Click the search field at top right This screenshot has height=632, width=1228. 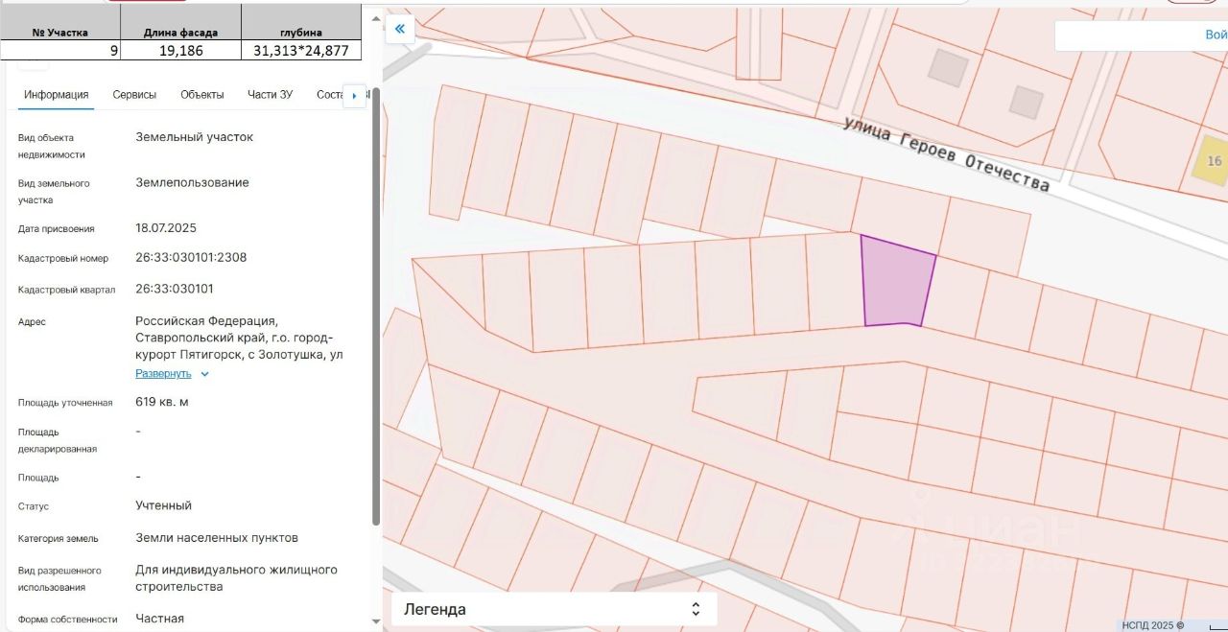tap(1141, 35)
